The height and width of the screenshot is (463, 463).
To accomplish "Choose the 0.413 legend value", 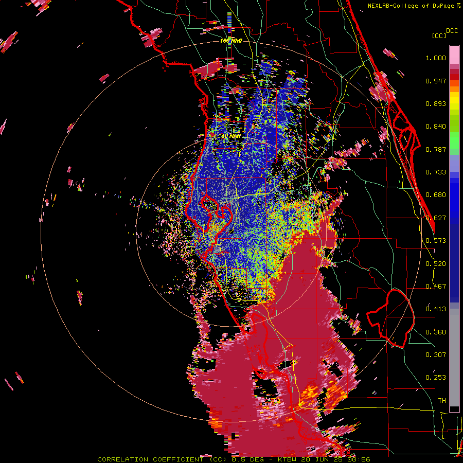I will click(436, 309).
